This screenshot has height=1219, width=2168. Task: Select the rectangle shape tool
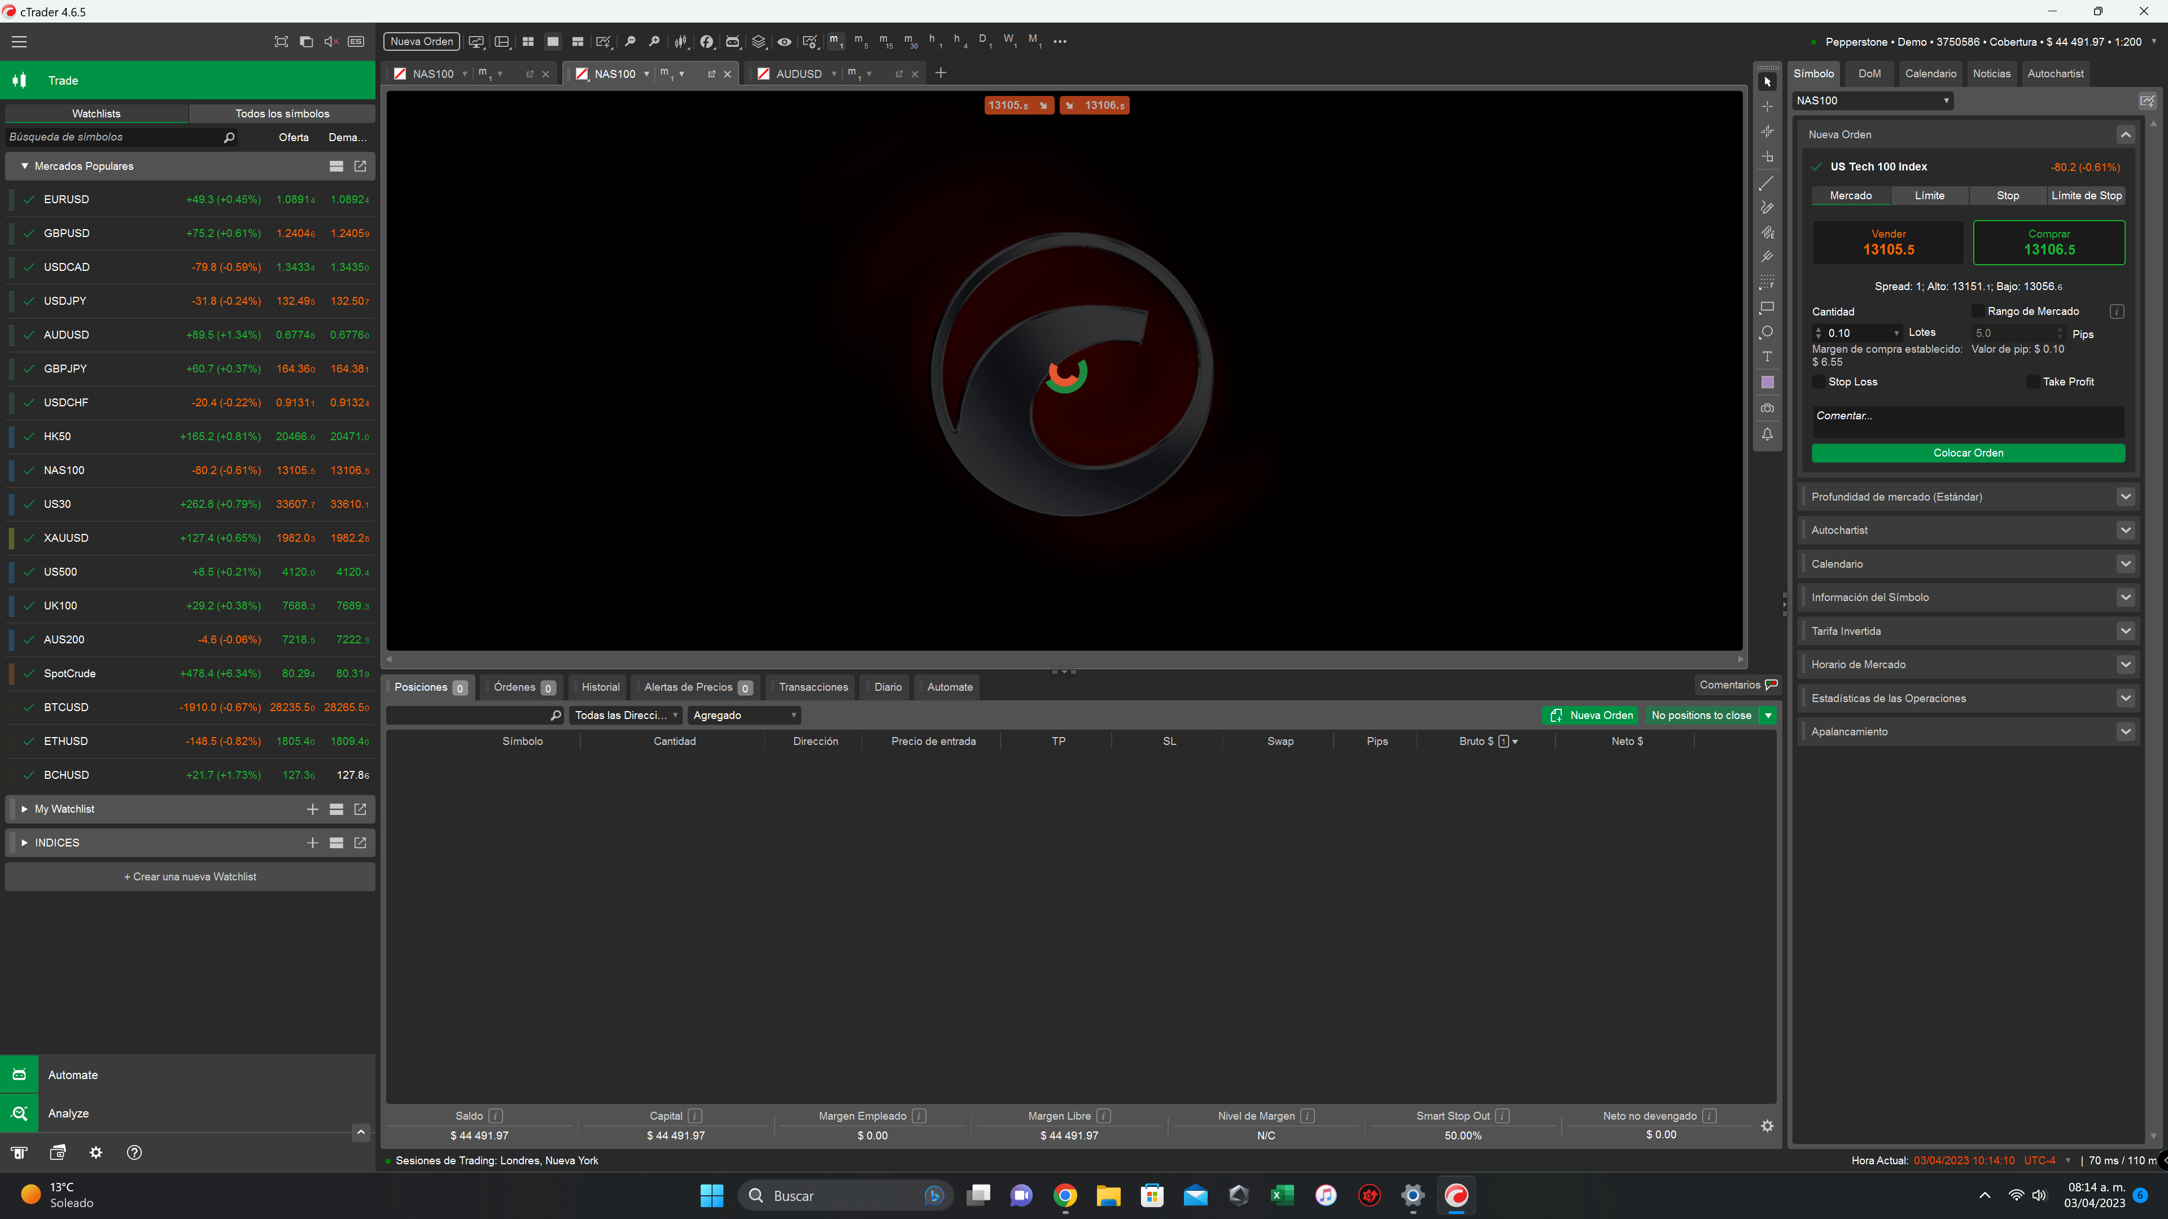point(1767,307)
